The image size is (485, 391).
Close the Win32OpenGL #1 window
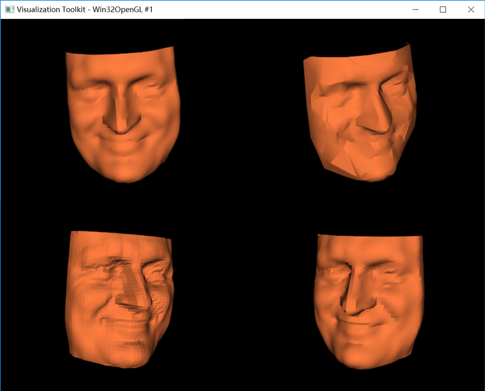[470, 9]
